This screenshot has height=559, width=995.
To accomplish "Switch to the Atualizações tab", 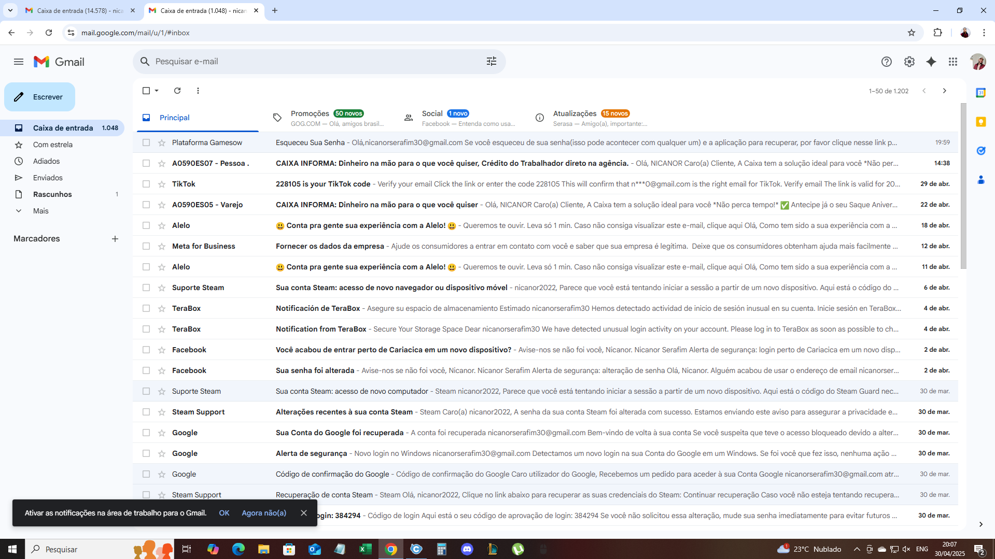I will 591,118.
